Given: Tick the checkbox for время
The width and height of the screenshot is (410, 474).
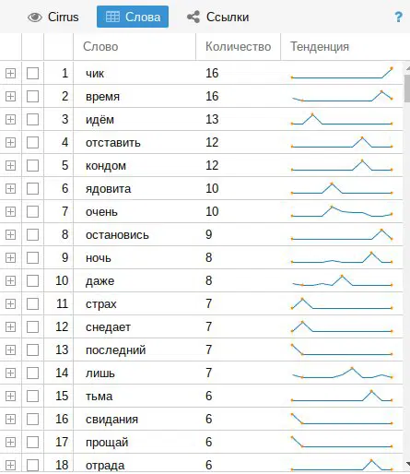Looking at the screenshot, I should point(32,96).
